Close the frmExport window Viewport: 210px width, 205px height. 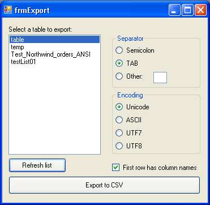201,10
